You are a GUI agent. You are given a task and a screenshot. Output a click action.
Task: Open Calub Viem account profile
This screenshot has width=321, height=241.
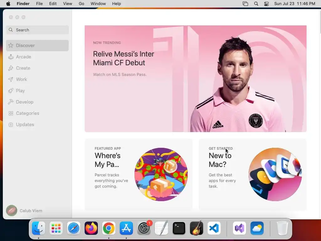pos(24,211)
